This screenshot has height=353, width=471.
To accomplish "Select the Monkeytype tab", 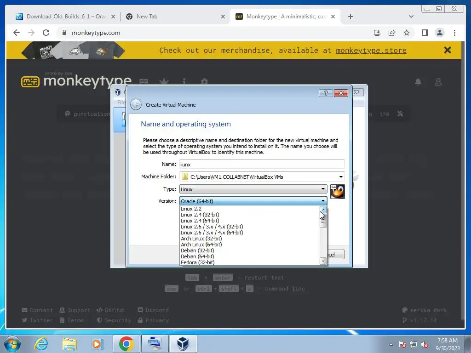I will (285, 17).
